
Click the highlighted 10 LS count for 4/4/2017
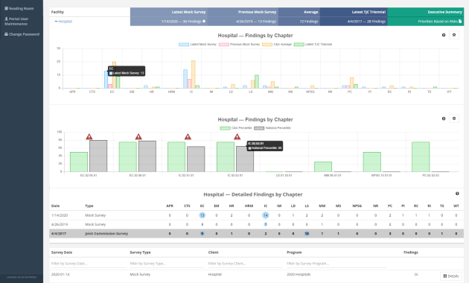click(x=307, y=234)
